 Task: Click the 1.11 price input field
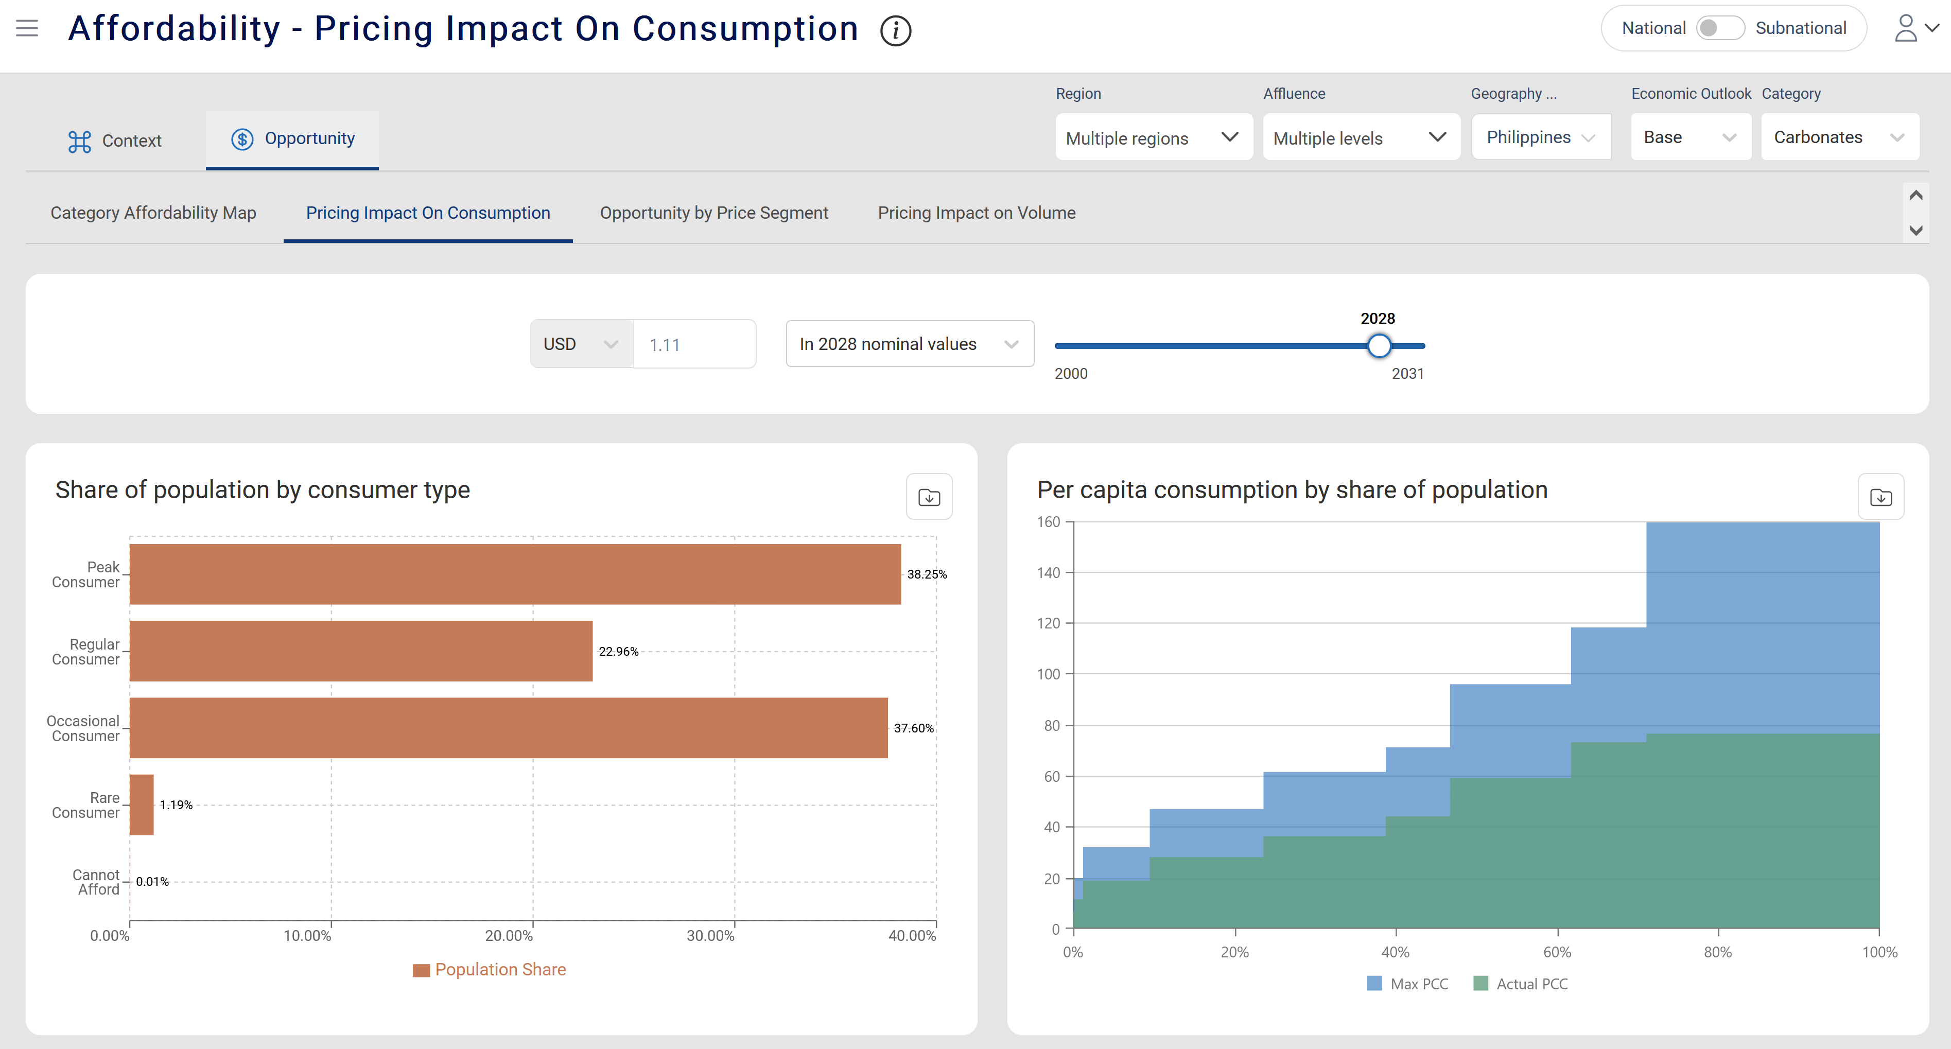point(694,345)
